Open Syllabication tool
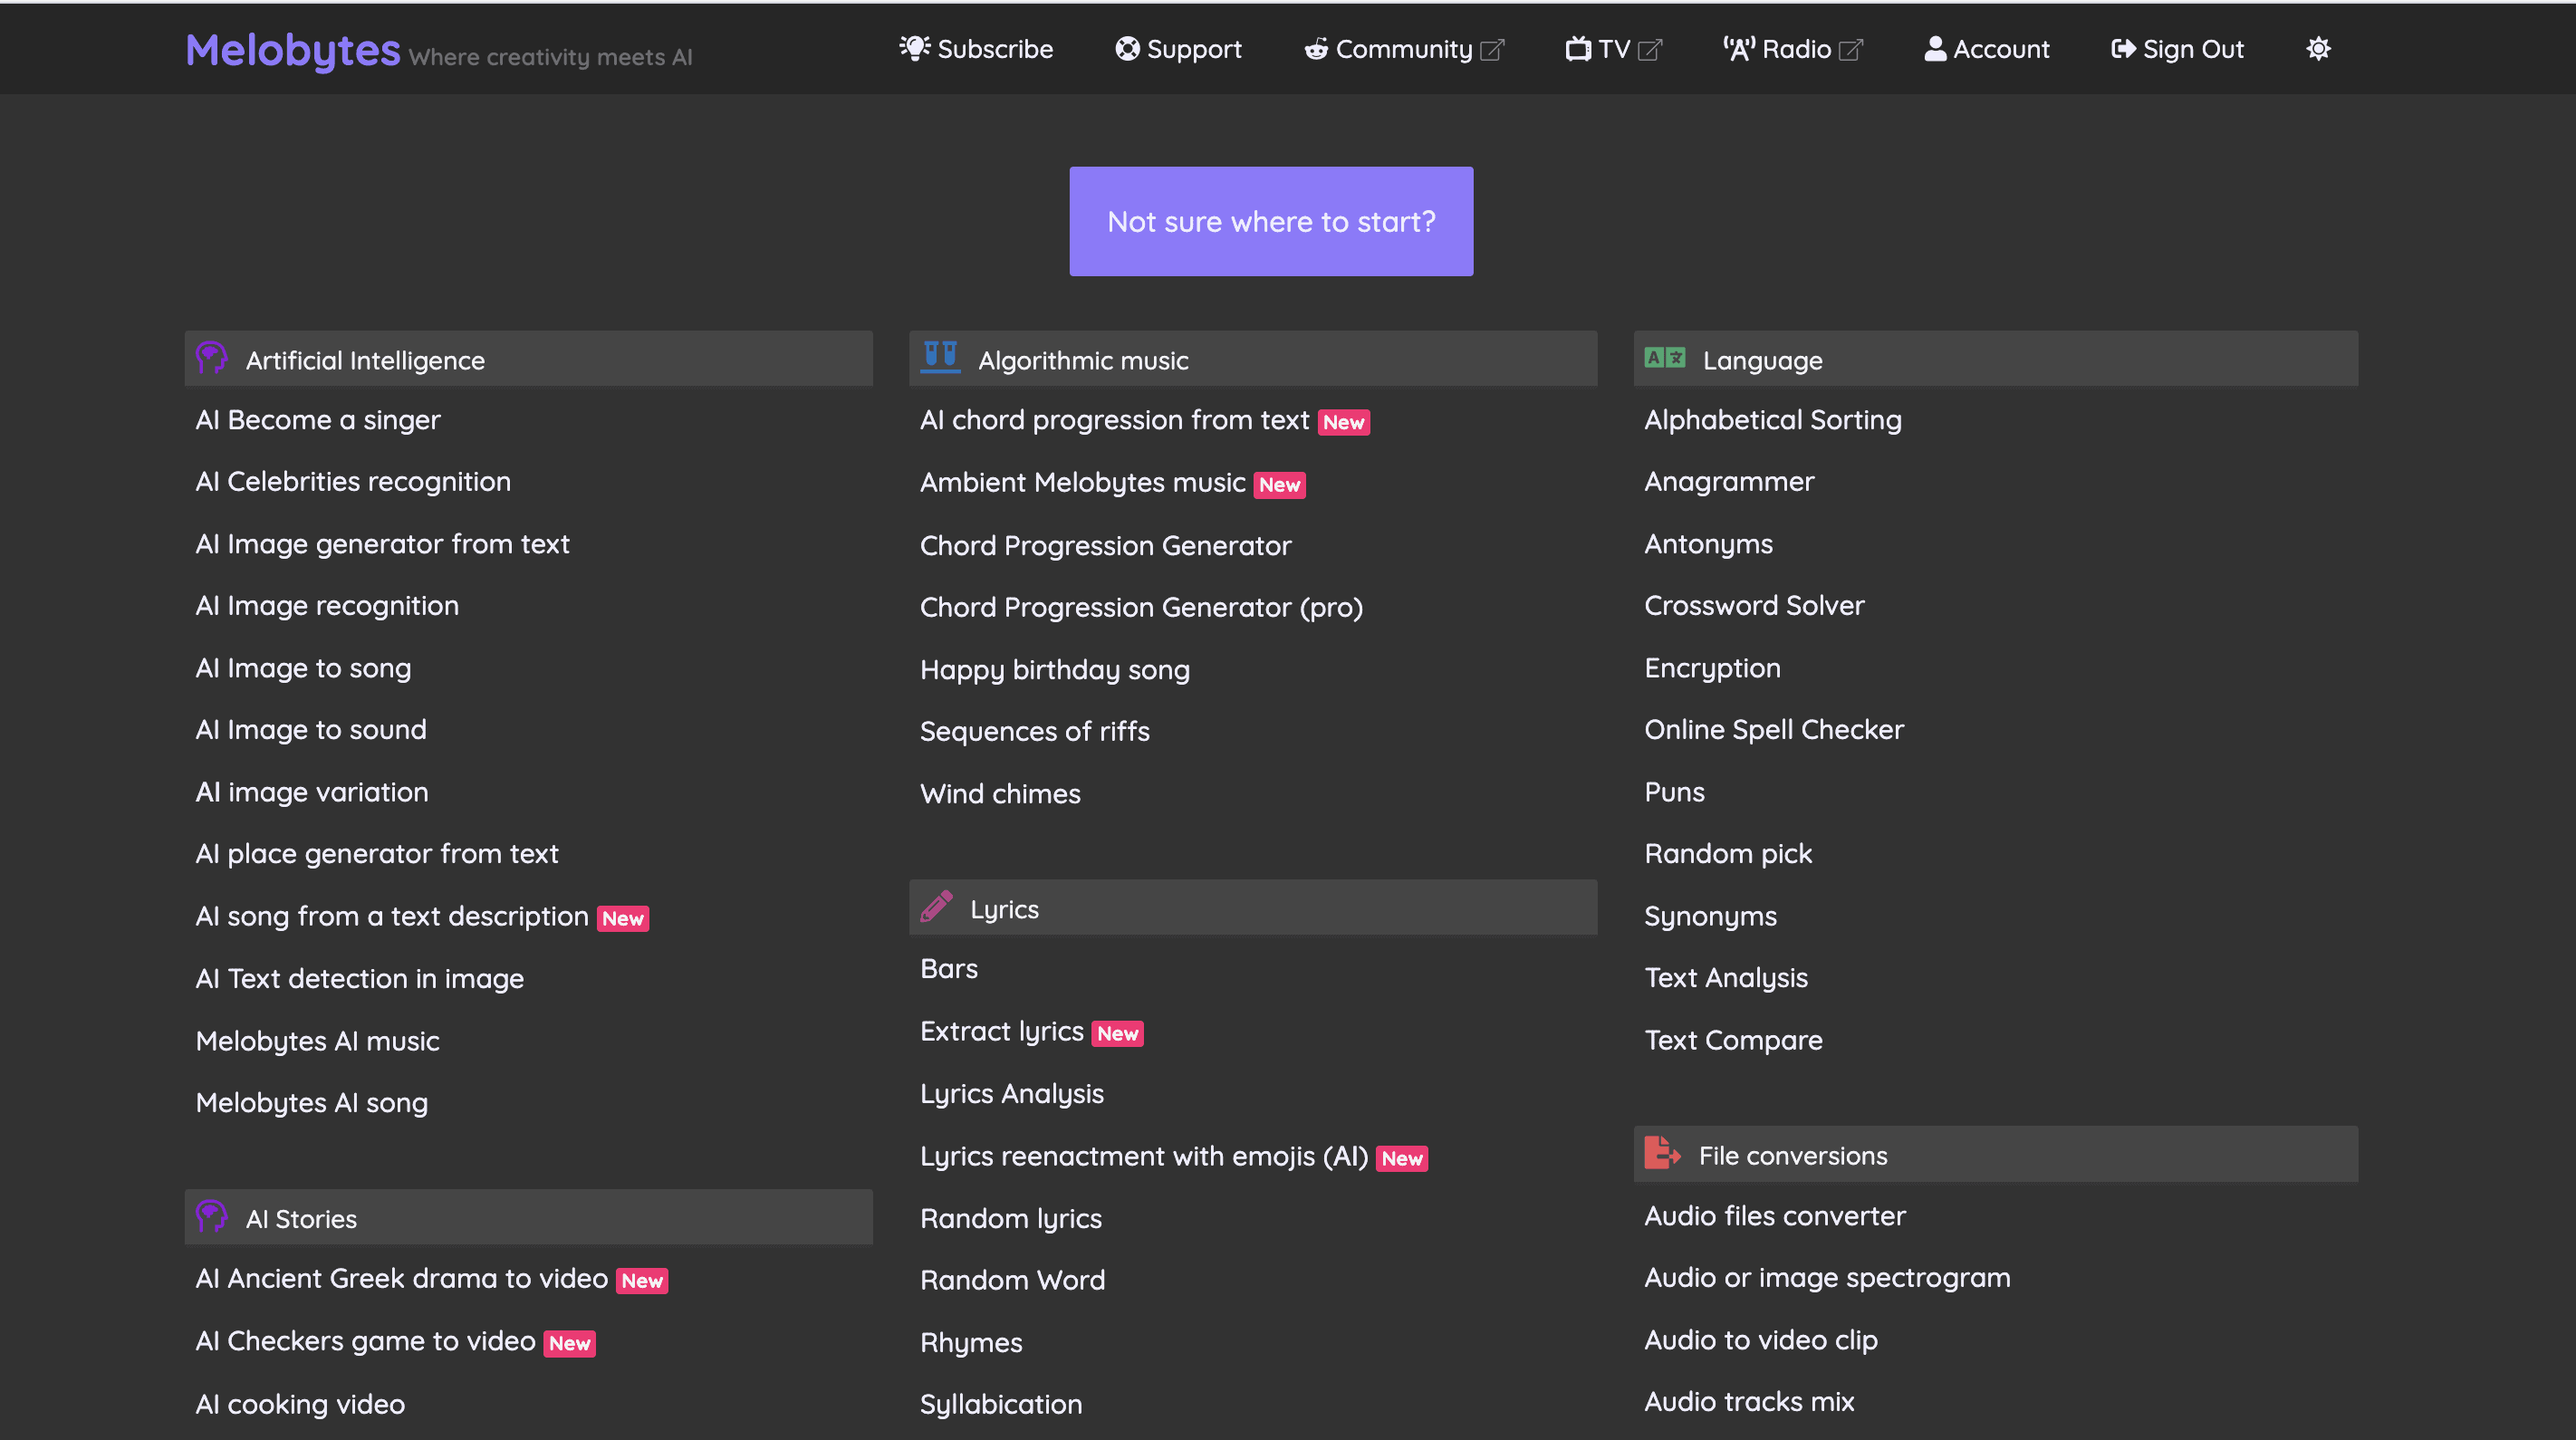 tap(1001, 1405)
